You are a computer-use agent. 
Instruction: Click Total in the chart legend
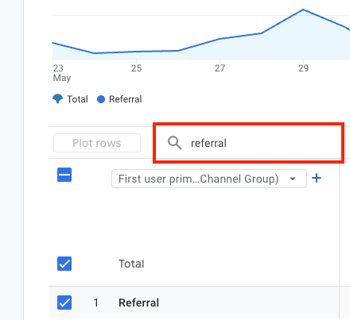[x=77, y=99]
